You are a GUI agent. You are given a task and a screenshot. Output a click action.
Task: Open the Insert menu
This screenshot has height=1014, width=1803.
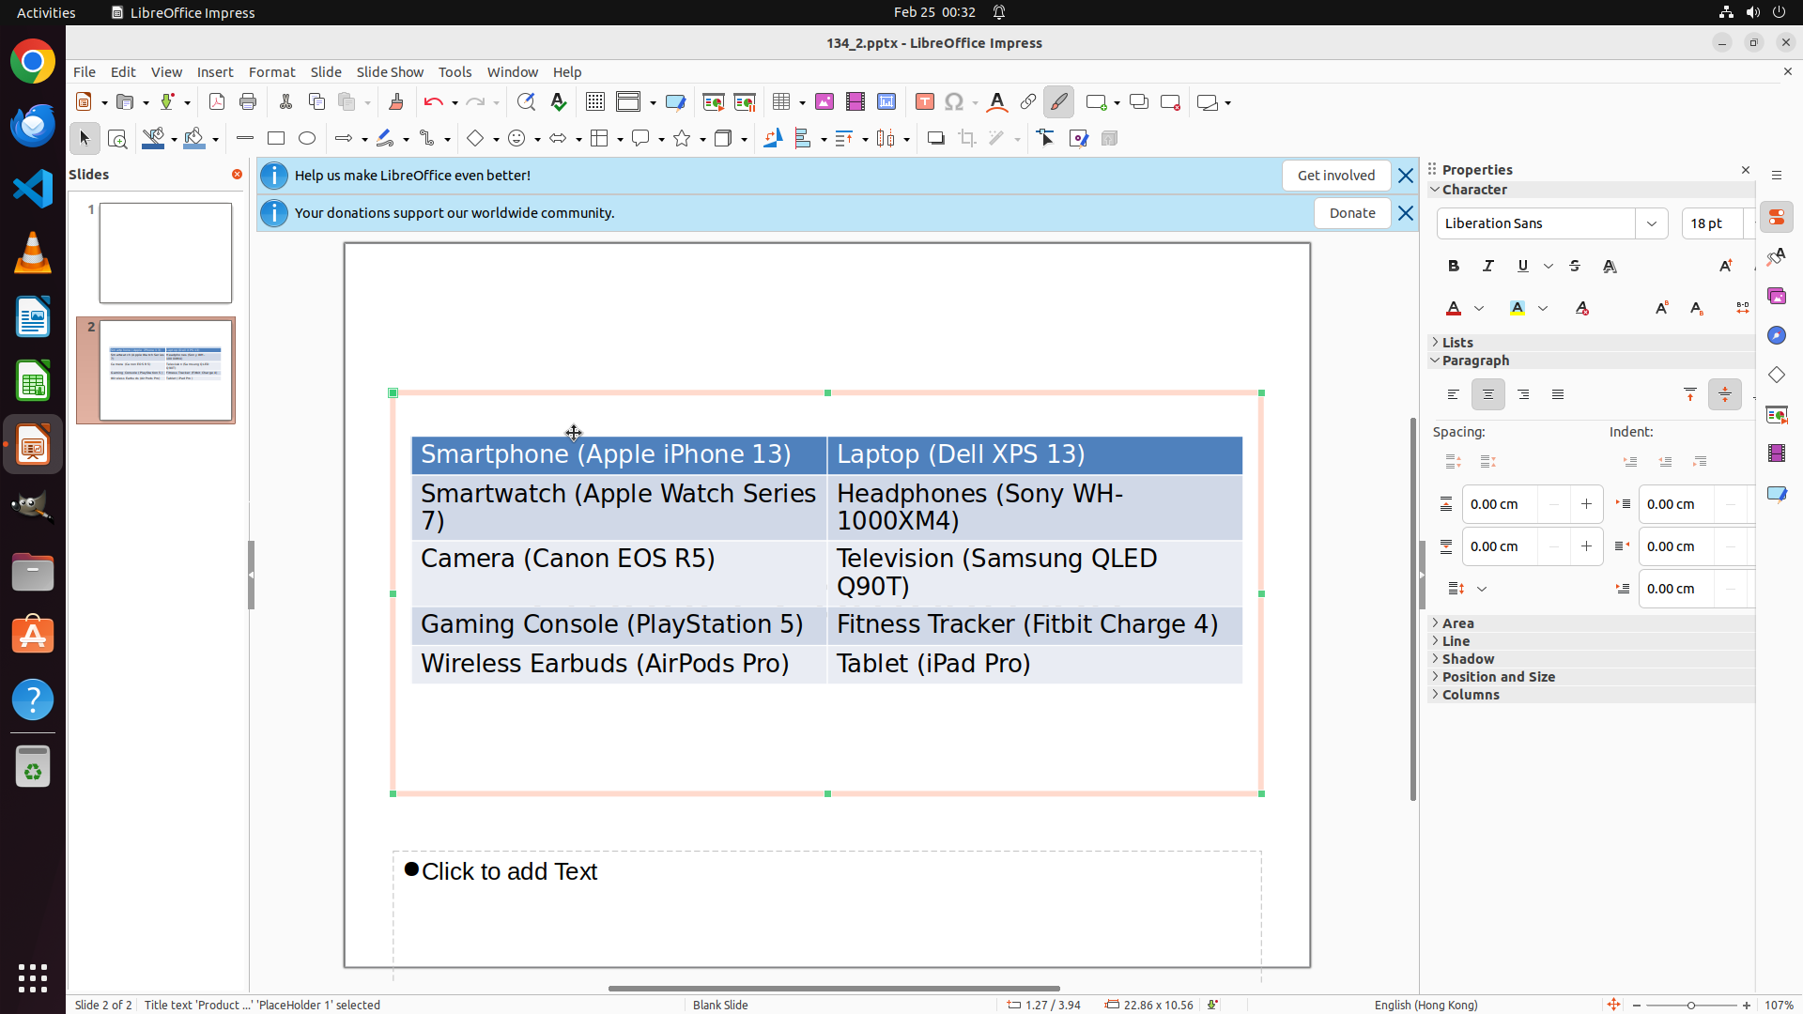click(x=215, y=72)
